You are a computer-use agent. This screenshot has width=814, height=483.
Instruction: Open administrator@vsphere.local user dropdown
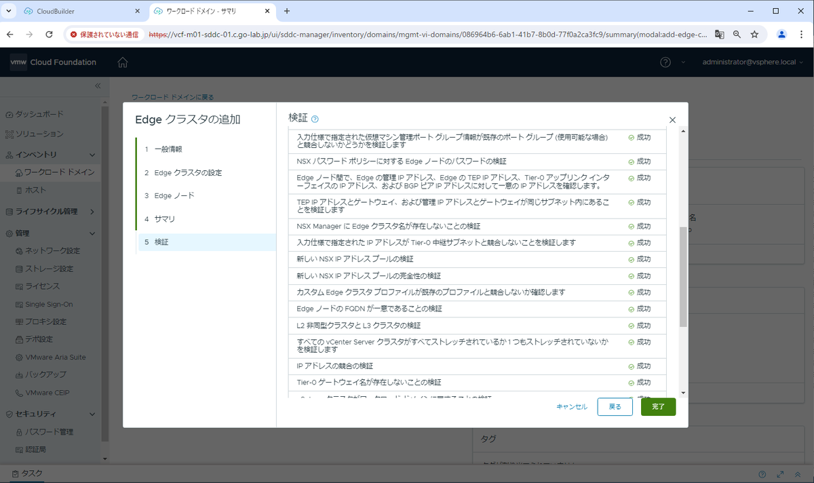tap(754, 62)
